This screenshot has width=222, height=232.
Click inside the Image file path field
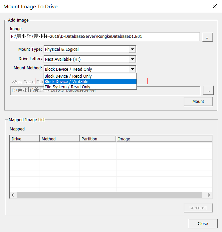(105, 37)
